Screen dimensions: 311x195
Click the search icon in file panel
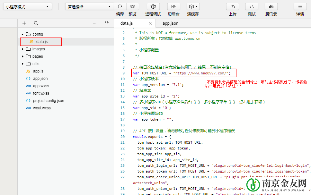(x=36, y=23)
